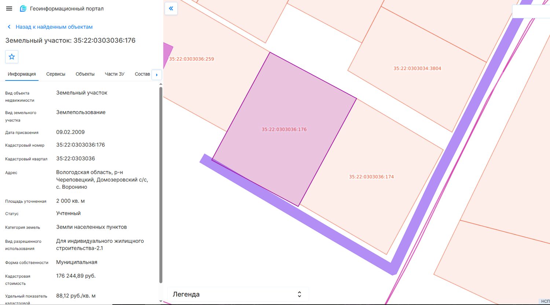Click the search field at map top right
Image resolution: width=550 pixels, height=305 pixels.
pyautogui.click(x=531, y=11)
